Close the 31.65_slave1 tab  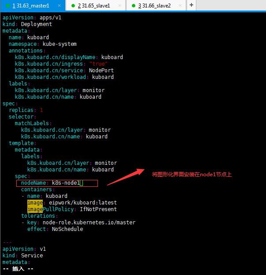(120, 6)
